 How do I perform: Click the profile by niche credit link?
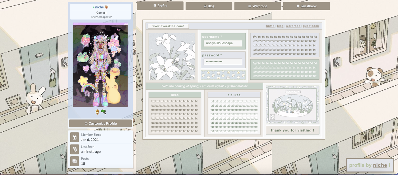tap(380, 165)
